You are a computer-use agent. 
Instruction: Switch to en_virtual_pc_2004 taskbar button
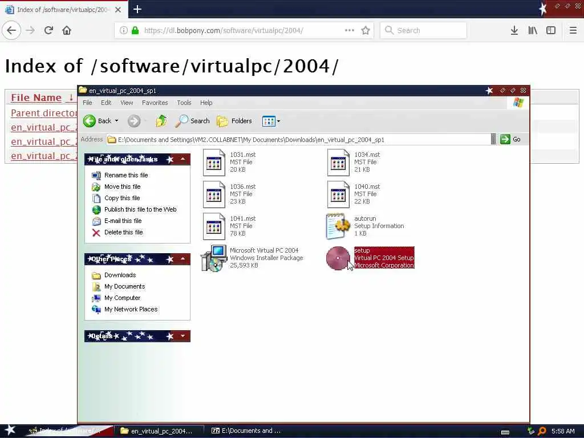coord(160,431)
